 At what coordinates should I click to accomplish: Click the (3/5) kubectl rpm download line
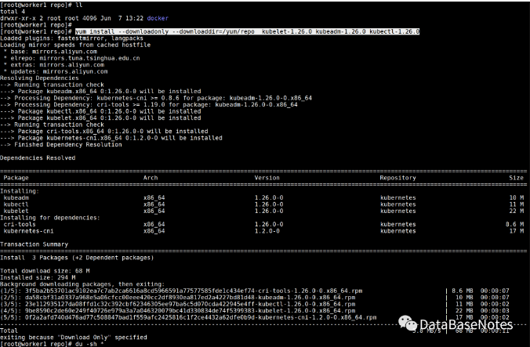point(255,304)
